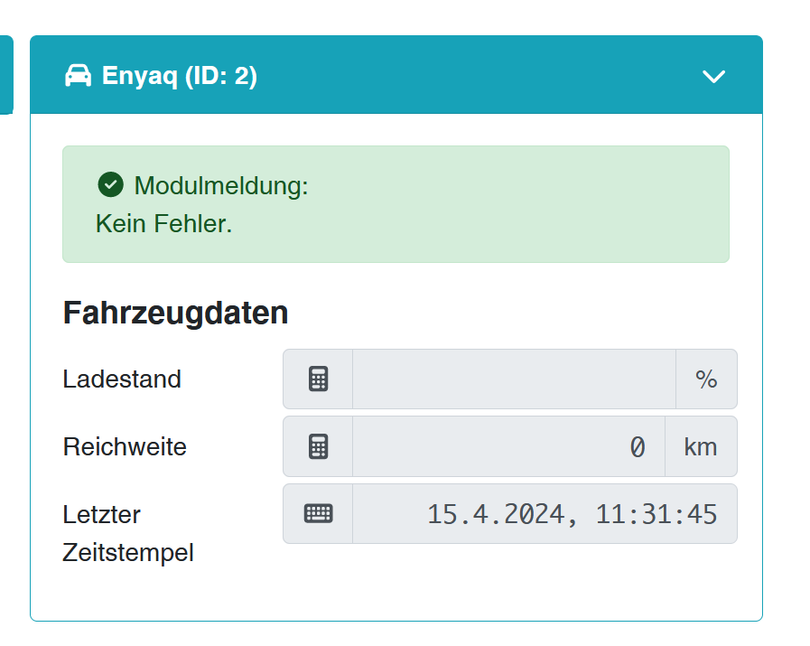Click the calculator icon beside Ladestand
This screenshot has width=810, height=646.
318,379
